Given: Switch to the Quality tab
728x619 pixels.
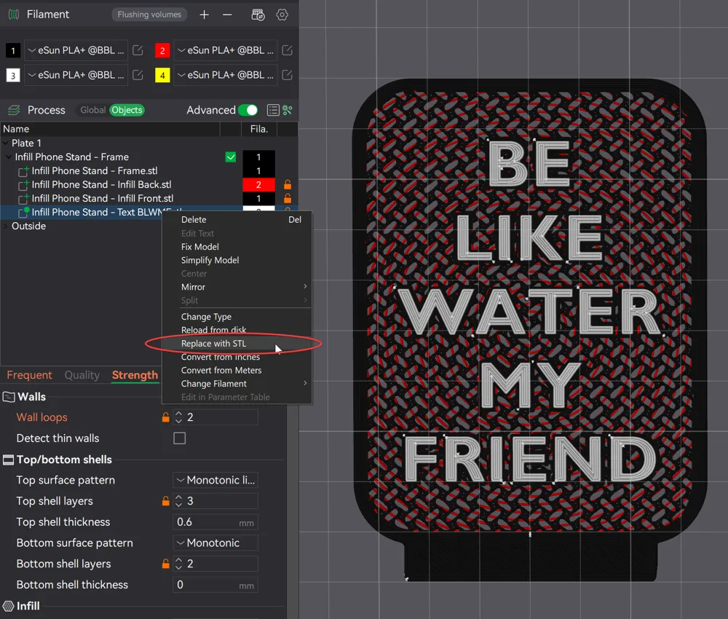Looking at the screenshot, I should pyautogui.click(x=82, y=375).
